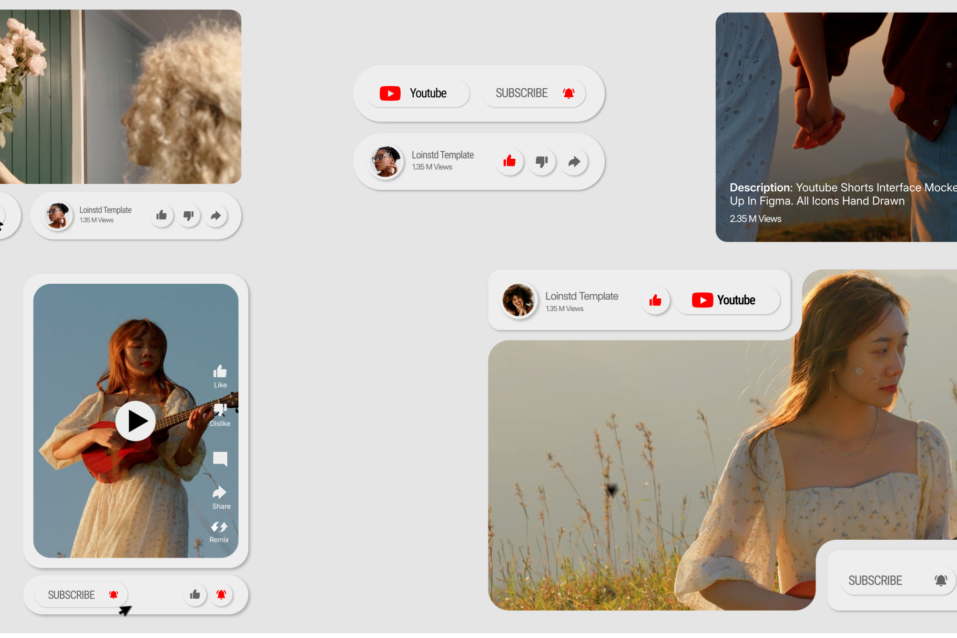The image size is (957, 638).
Task: Tap Share icon on the Shorts video
Action: 220,493
